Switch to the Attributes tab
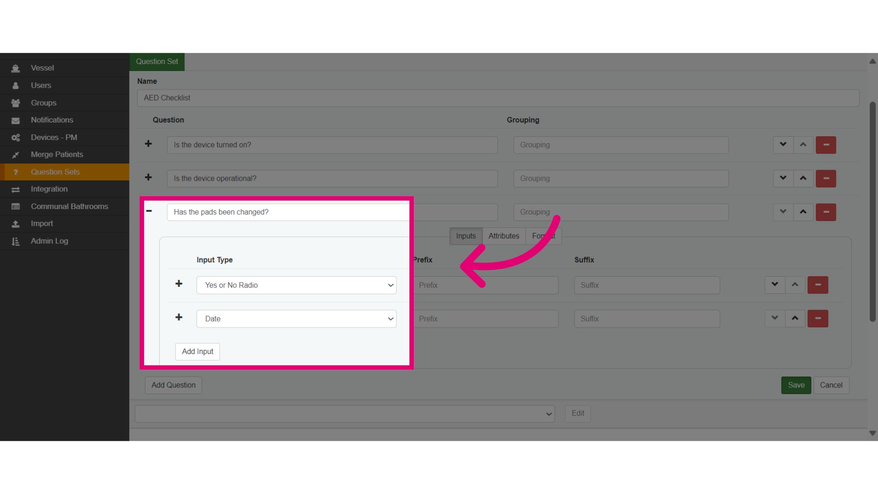Image resolution: width=878 pixels, height=494 pixels. pyautogui.click(x=503, y=236)
